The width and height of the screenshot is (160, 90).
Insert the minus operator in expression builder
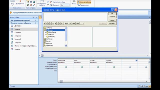(46, 23)
